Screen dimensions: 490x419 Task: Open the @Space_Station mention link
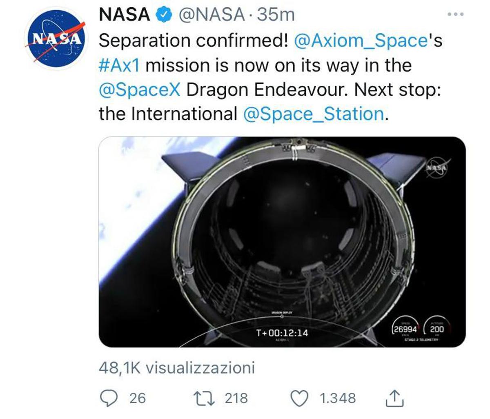pyautogui.click(x=313, y=114)
